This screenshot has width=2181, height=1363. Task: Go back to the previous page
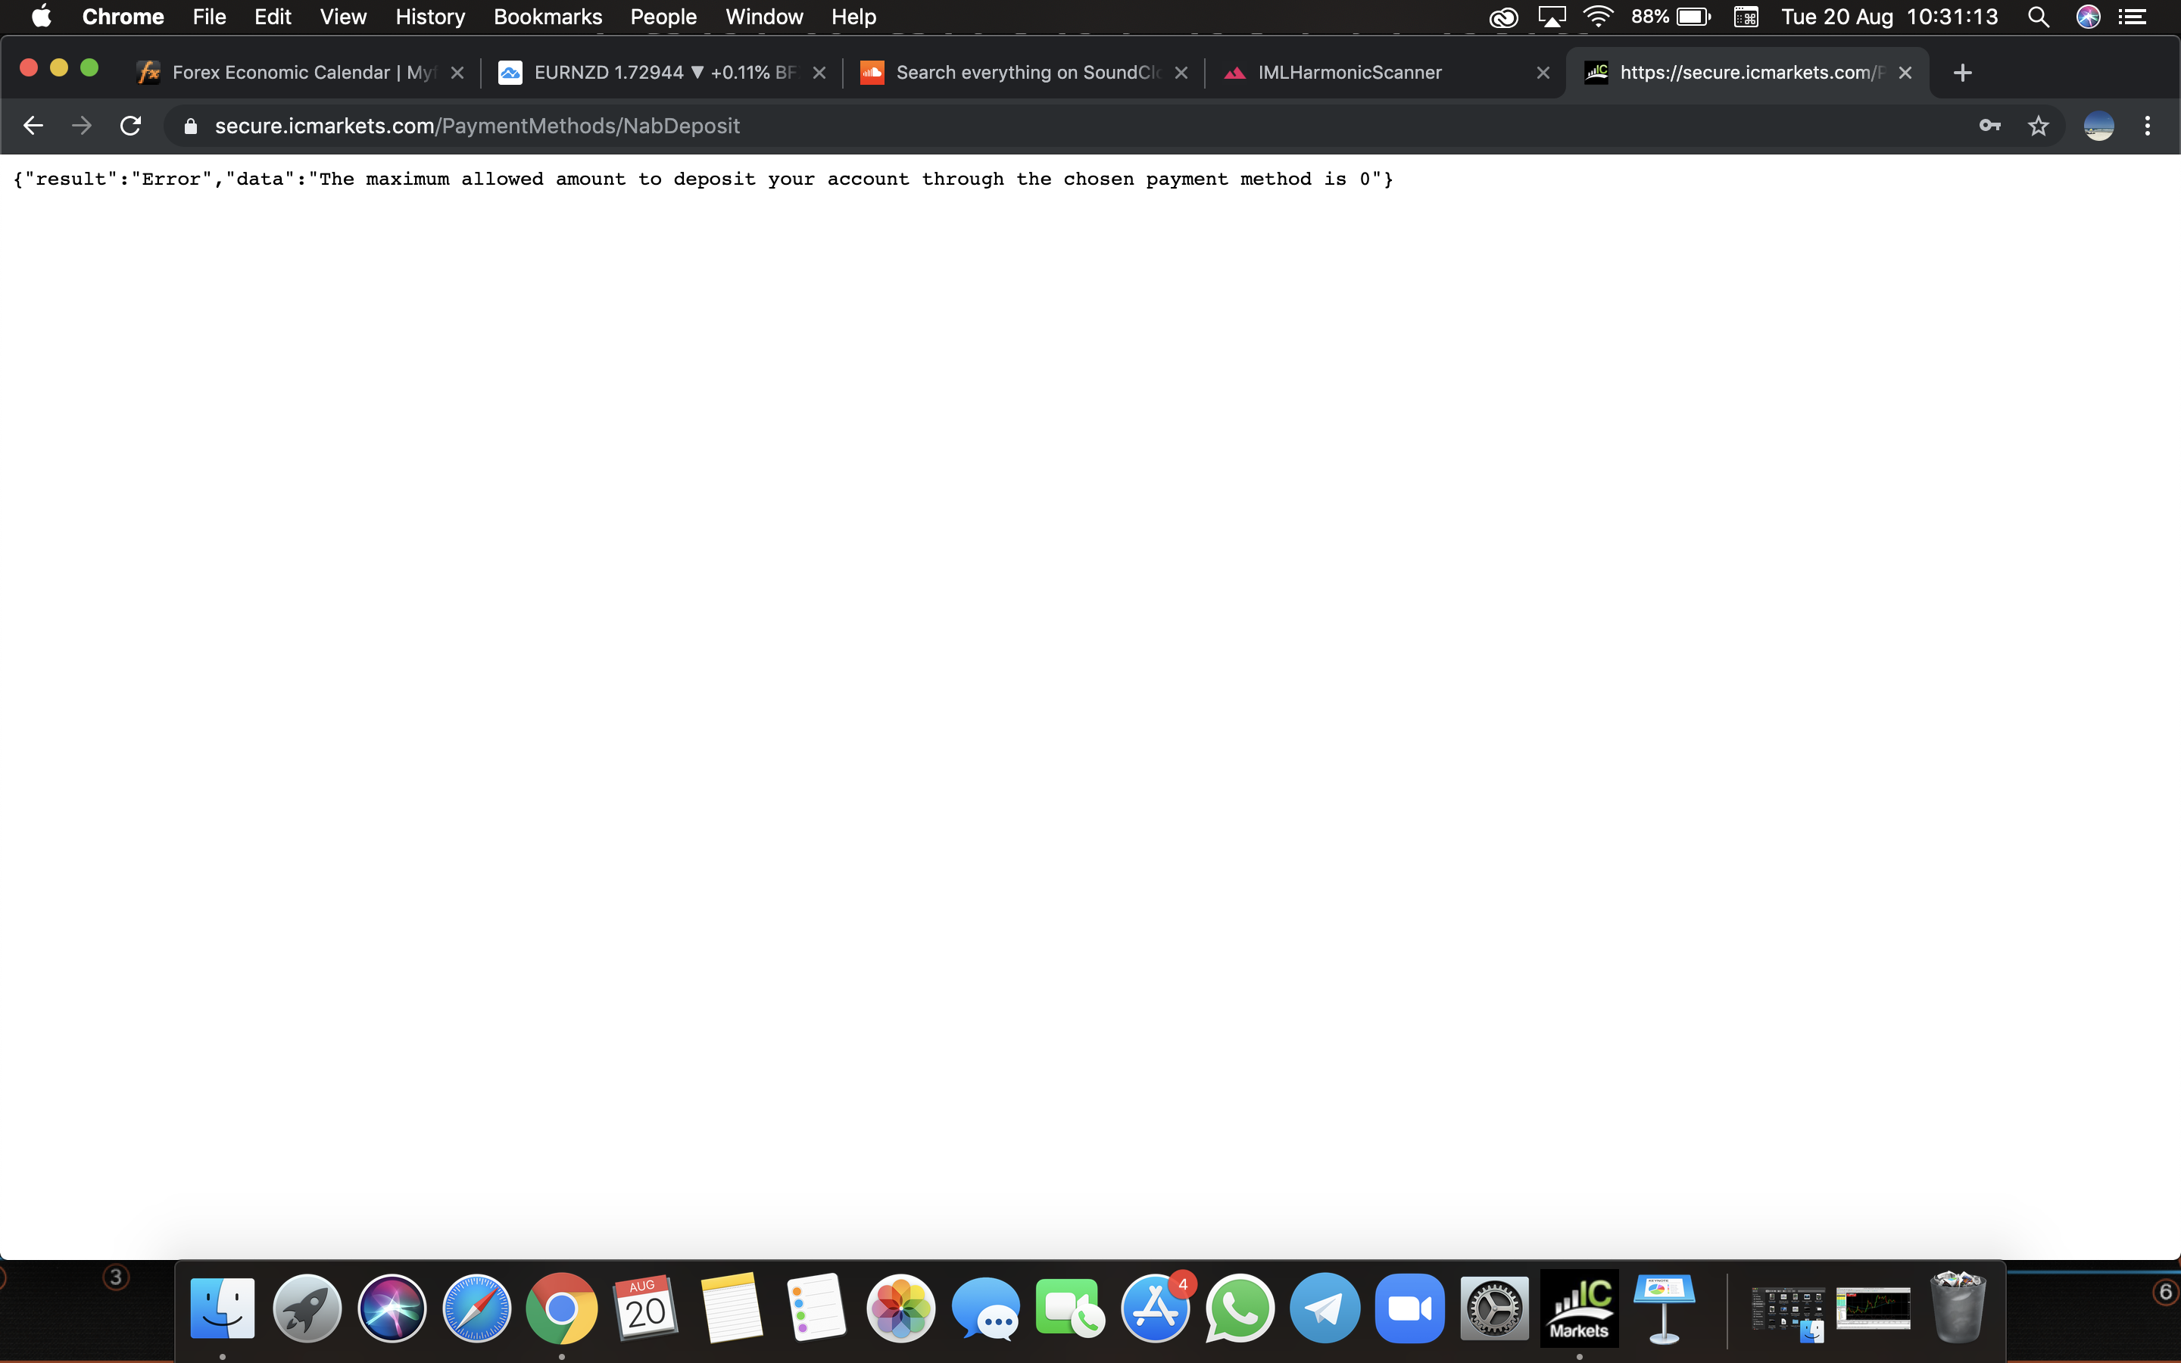pos(33,126)
